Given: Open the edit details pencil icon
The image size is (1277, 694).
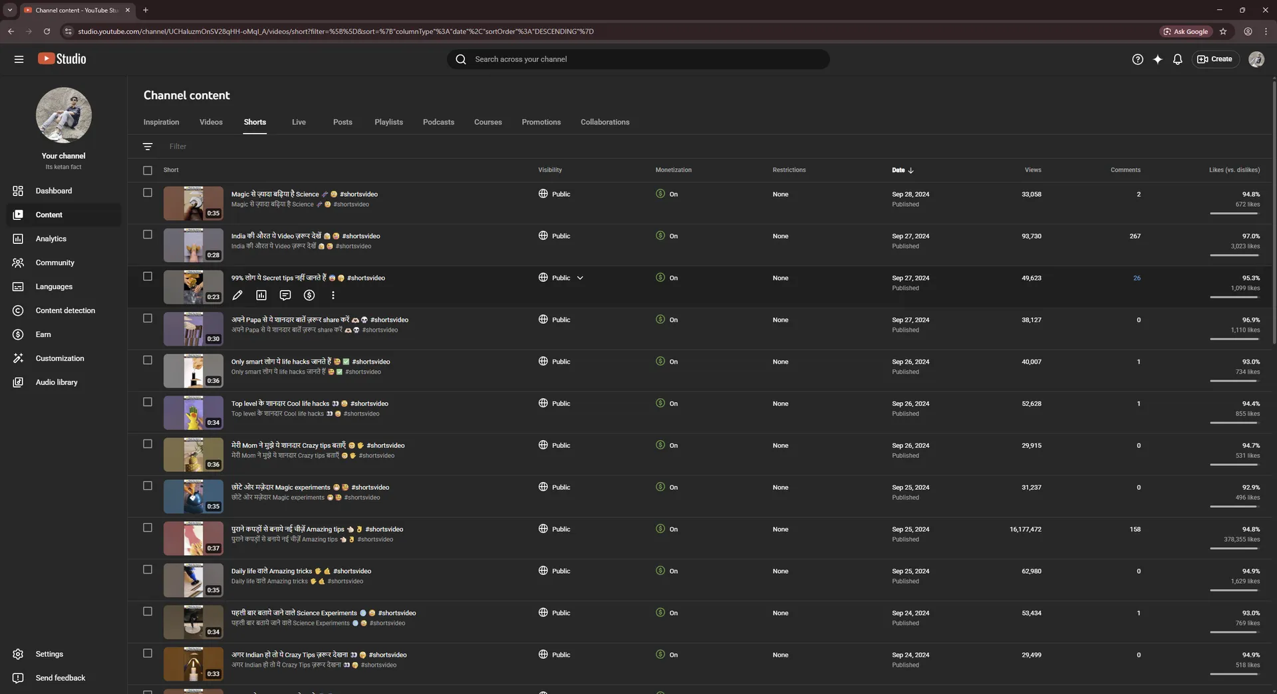Looking at the screenshot, I should click(x=237, y=295).
